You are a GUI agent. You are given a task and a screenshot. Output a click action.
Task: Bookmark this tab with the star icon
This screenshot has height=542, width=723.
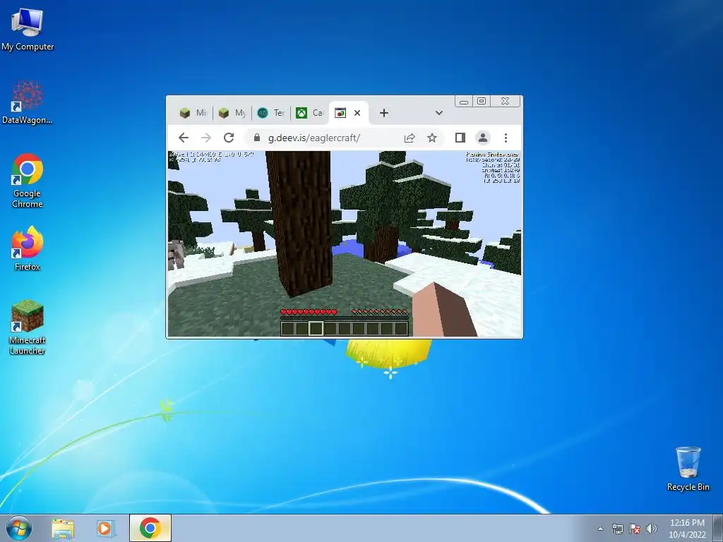(x=432, y=138)
